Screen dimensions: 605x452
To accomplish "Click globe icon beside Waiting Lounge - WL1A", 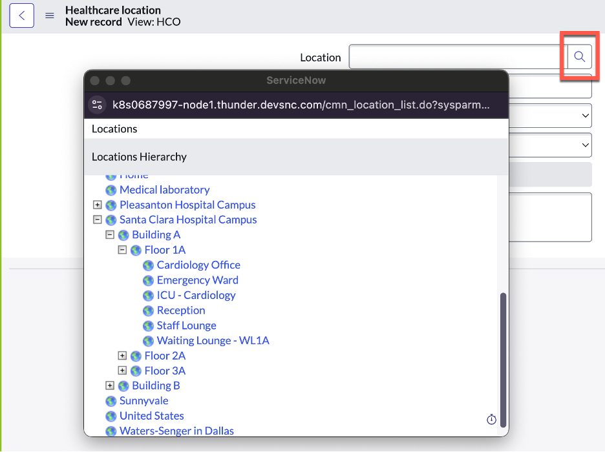I will [148, 341].
